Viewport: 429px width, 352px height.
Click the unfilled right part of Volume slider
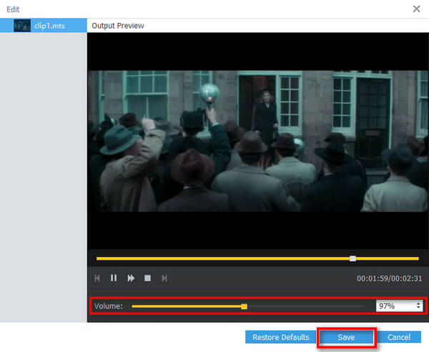(x=307, y=306)
